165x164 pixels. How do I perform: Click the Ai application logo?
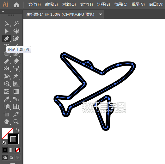pos(5,4)
